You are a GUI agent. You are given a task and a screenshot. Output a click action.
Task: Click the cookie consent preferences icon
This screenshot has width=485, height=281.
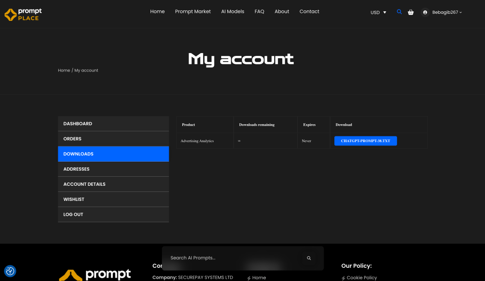(10, 271)
